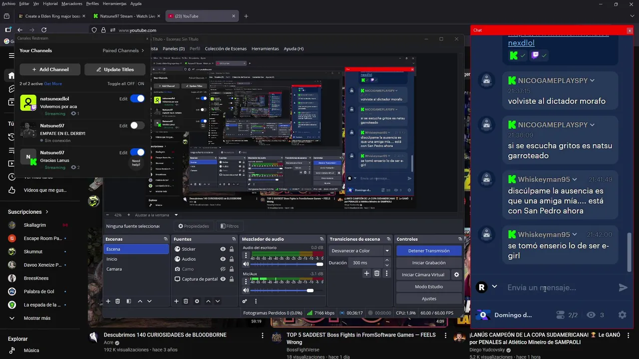Image resolution: width=639 pixels, height=359 pixels.
Task: Click Firefox reload page icon
Action: coord(44,30)
